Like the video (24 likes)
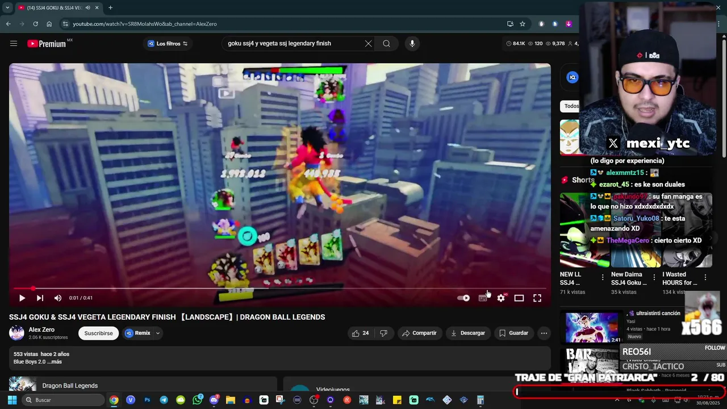 [x=361, y=333]
